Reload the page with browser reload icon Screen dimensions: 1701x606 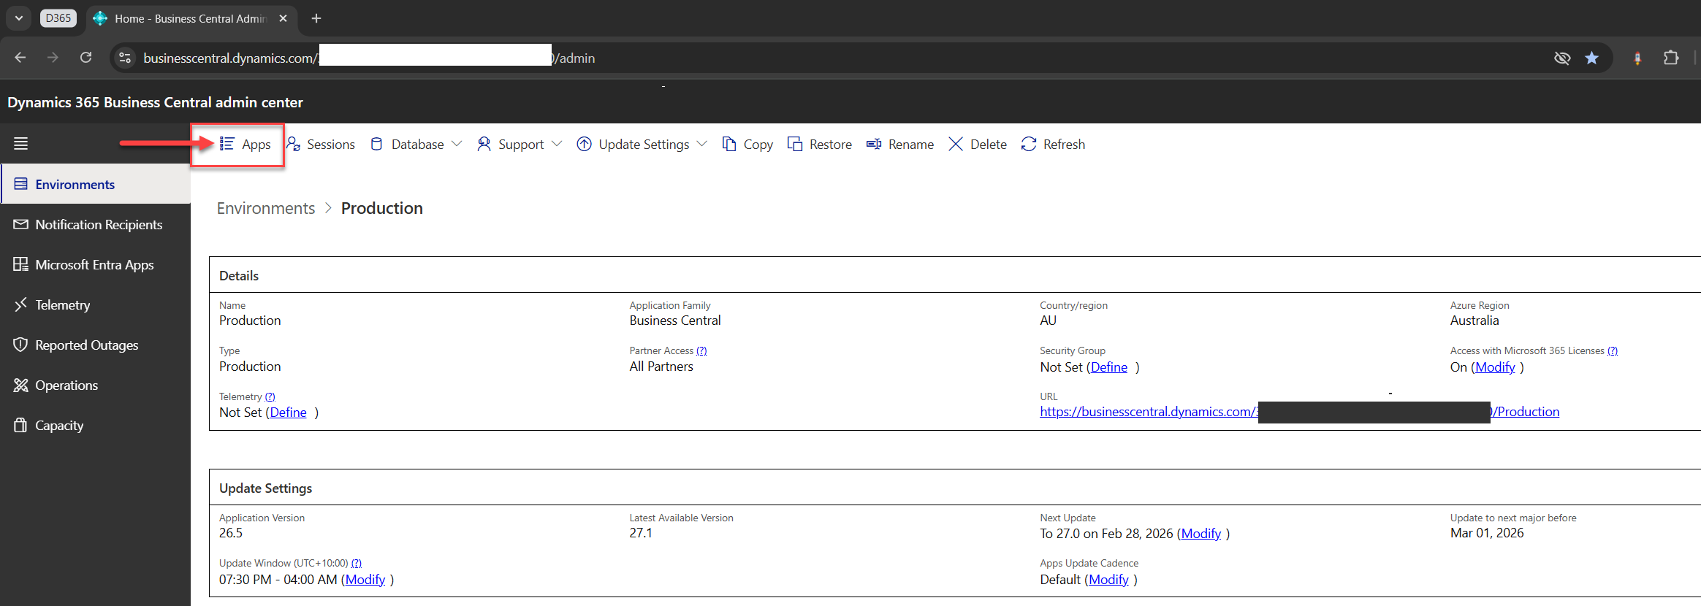click(86, 58)
